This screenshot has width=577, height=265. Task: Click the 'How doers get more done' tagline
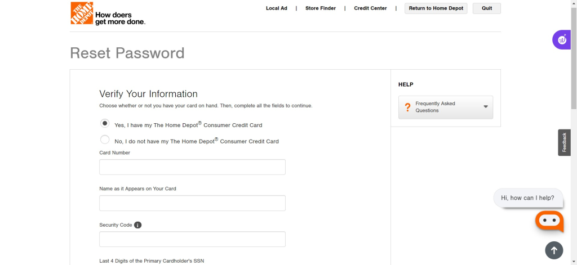pos(121,19)
